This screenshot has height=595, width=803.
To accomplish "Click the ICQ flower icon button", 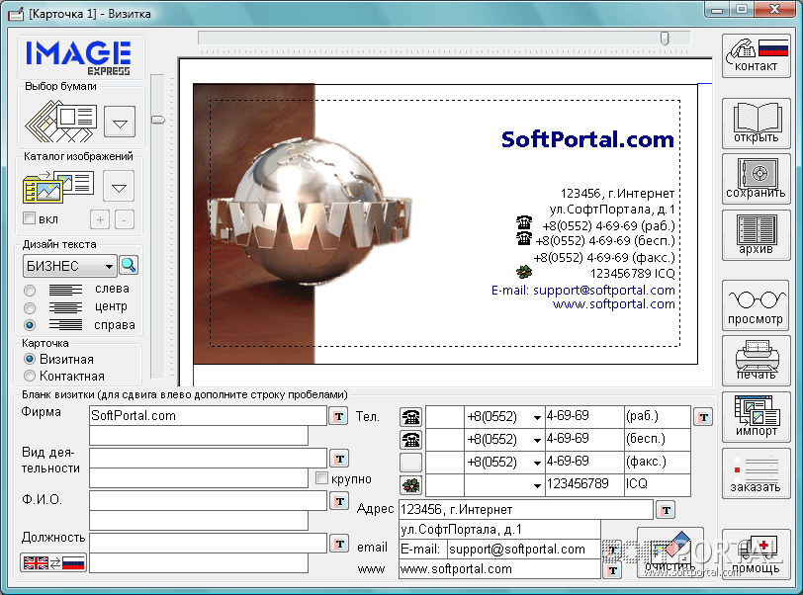I will (x=410, y=484).
